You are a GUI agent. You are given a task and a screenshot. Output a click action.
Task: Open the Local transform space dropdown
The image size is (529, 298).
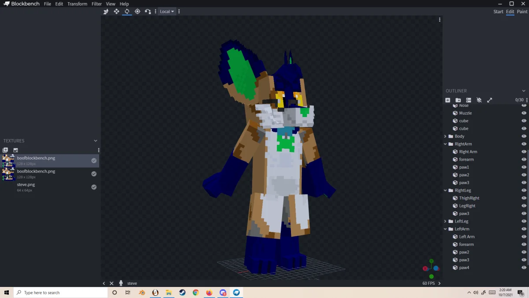click(167, 11)
